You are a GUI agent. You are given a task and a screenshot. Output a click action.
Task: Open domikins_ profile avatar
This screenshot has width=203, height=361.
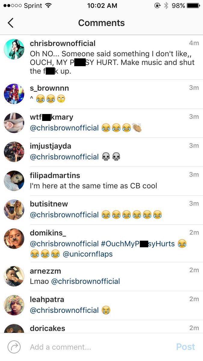(x=14, y=239)
